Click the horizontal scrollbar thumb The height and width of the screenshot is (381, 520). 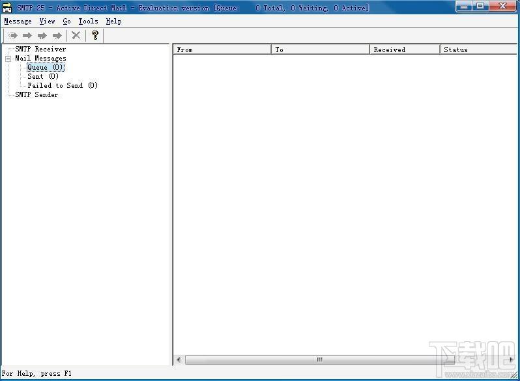320,360
